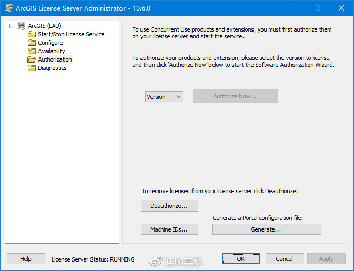
Task: Open the Version dropdown
Action: pyautogui.click(x=164, y=97)
